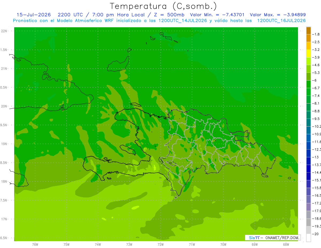
Task: Click the "-10.2" colorbar value
Action: coord(317,126)
